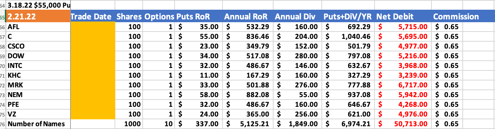Click Net Debit value 4,976.00
The width and height of the screenshot is (495, 129).
[403, 114]
